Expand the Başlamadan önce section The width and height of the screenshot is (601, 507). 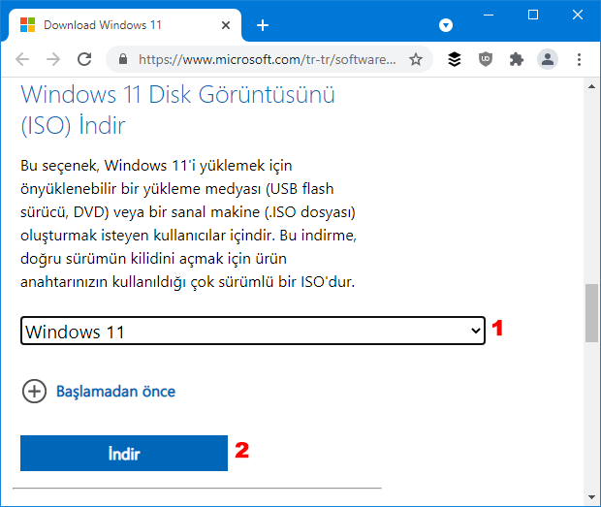(34, 392)
